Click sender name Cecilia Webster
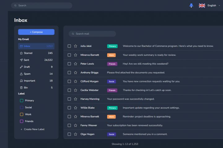The width and height of the screenshot is (223, 148). pos(90,90)
